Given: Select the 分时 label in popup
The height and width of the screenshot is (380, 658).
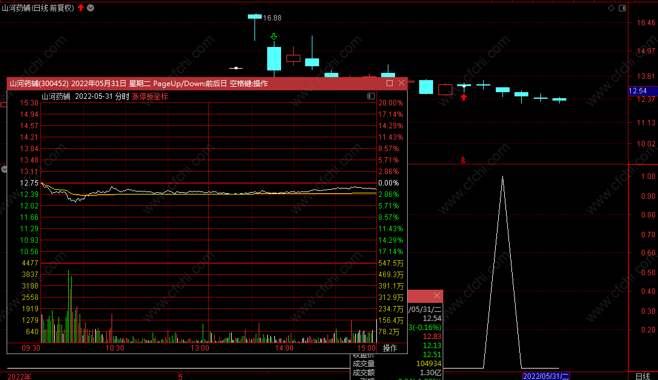Looking at the screenshot, I should pos(122,96).
